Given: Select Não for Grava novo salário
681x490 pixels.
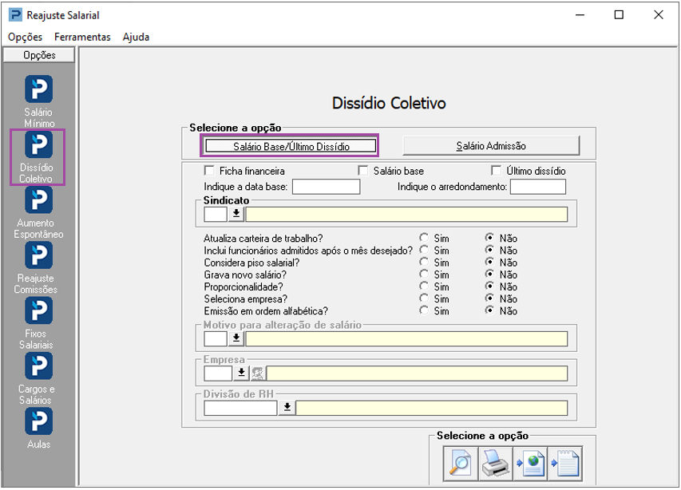Looking at the screenshot, I should pyautogui.click(x=489, y=275).
